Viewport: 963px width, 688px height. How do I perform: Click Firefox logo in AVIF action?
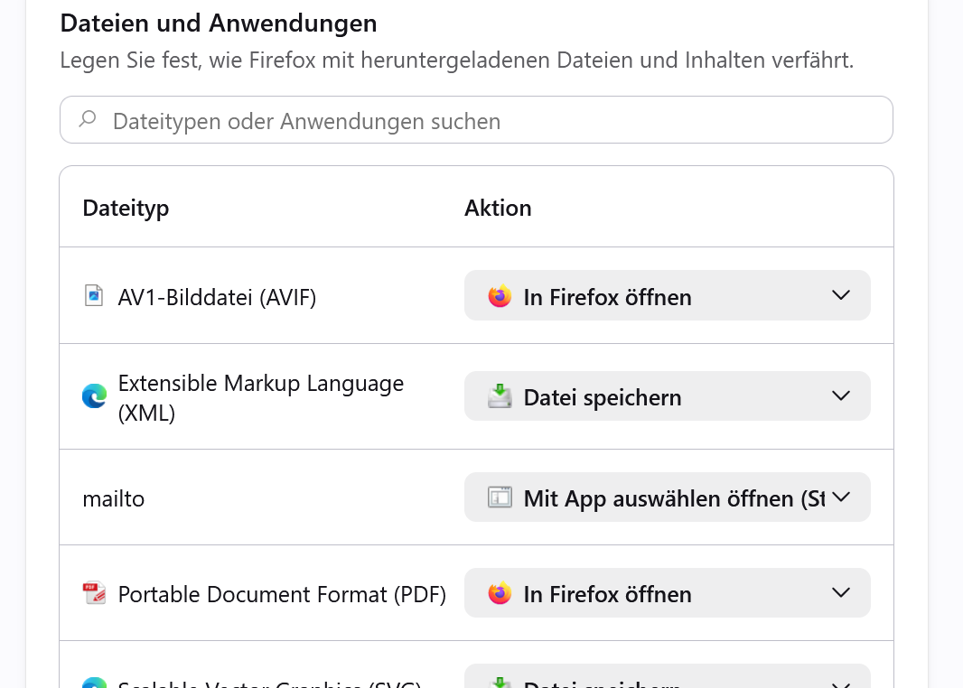point(500,296)
